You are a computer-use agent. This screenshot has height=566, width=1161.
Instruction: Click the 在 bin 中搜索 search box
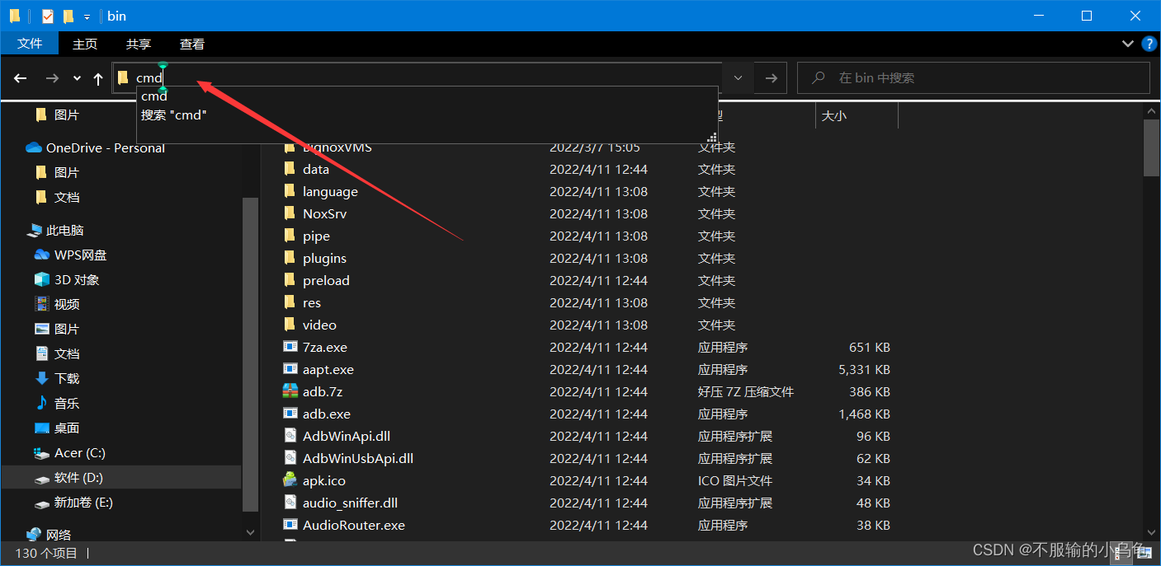pos(974,78)
